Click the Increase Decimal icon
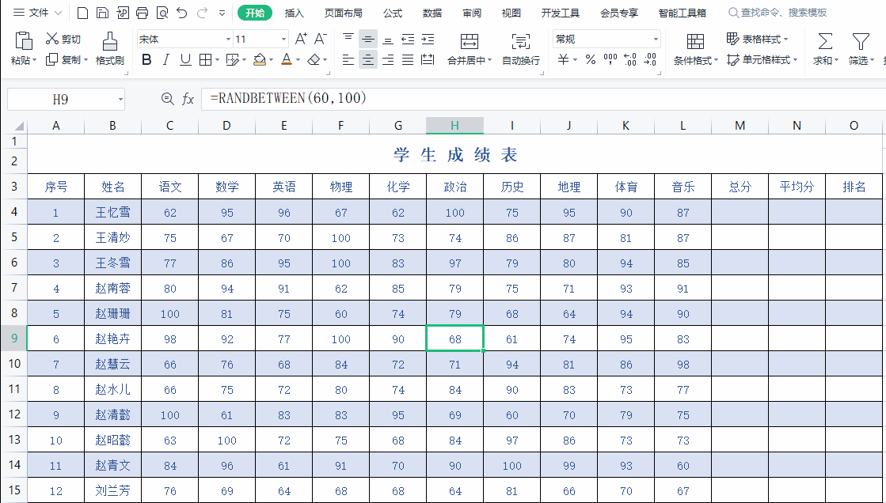886x503 pixels. (630, 59)
